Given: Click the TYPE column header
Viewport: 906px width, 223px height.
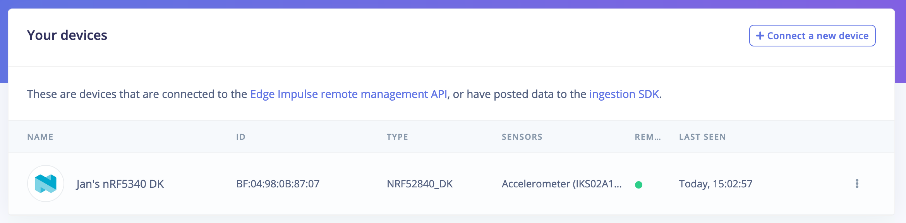Looking at the screenshot, I should coord(397,137).
